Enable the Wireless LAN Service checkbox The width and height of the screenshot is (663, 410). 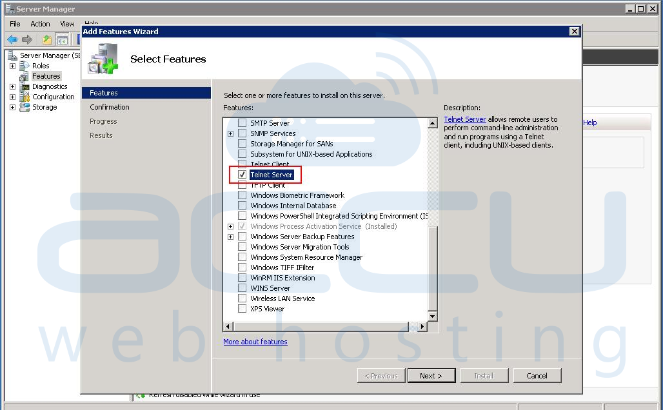(242, 298)
